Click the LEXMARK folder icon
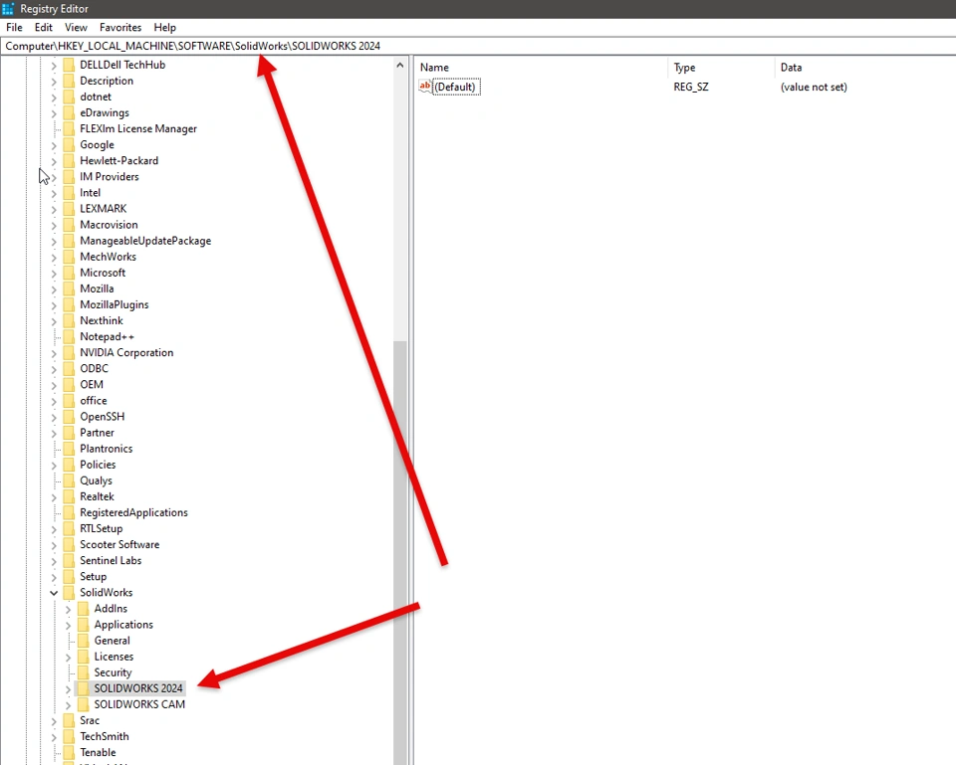The height and width of the screenshot is (765, 956). click(x=69, y=208)
